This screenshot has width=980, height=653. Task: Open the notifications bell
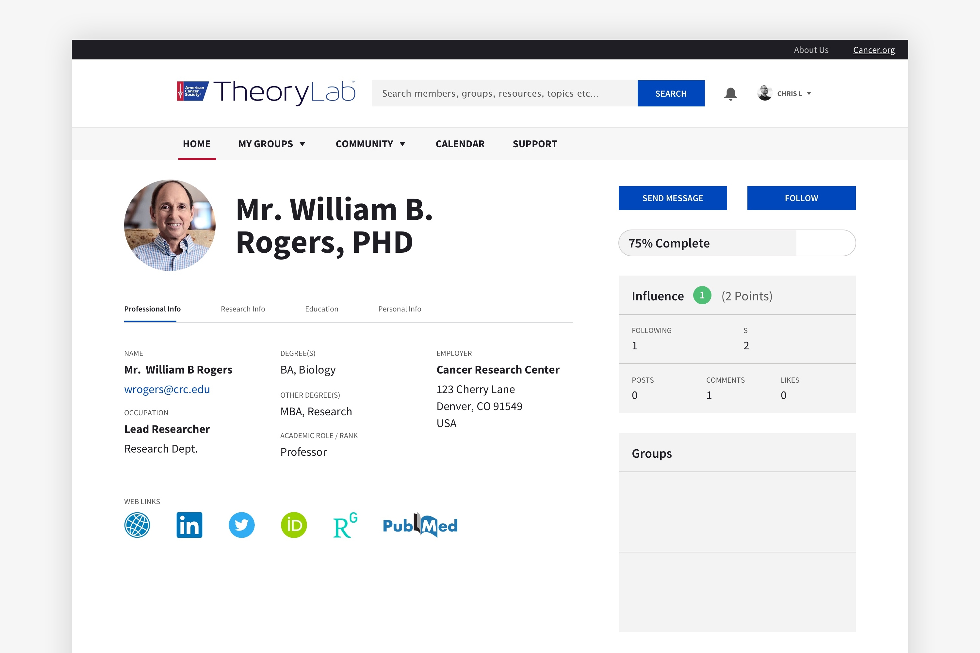coord(730,93)
